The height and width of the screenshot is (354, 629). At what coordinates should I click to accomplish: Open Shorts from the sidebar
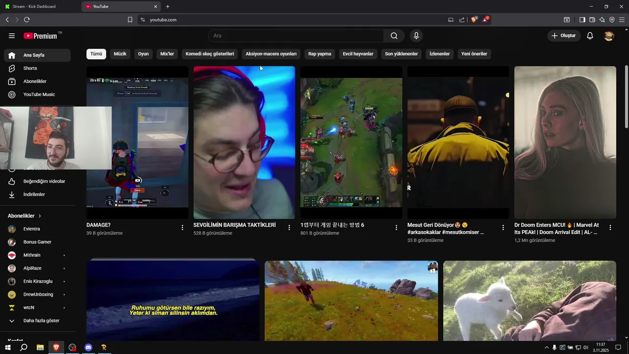point(37,68)
